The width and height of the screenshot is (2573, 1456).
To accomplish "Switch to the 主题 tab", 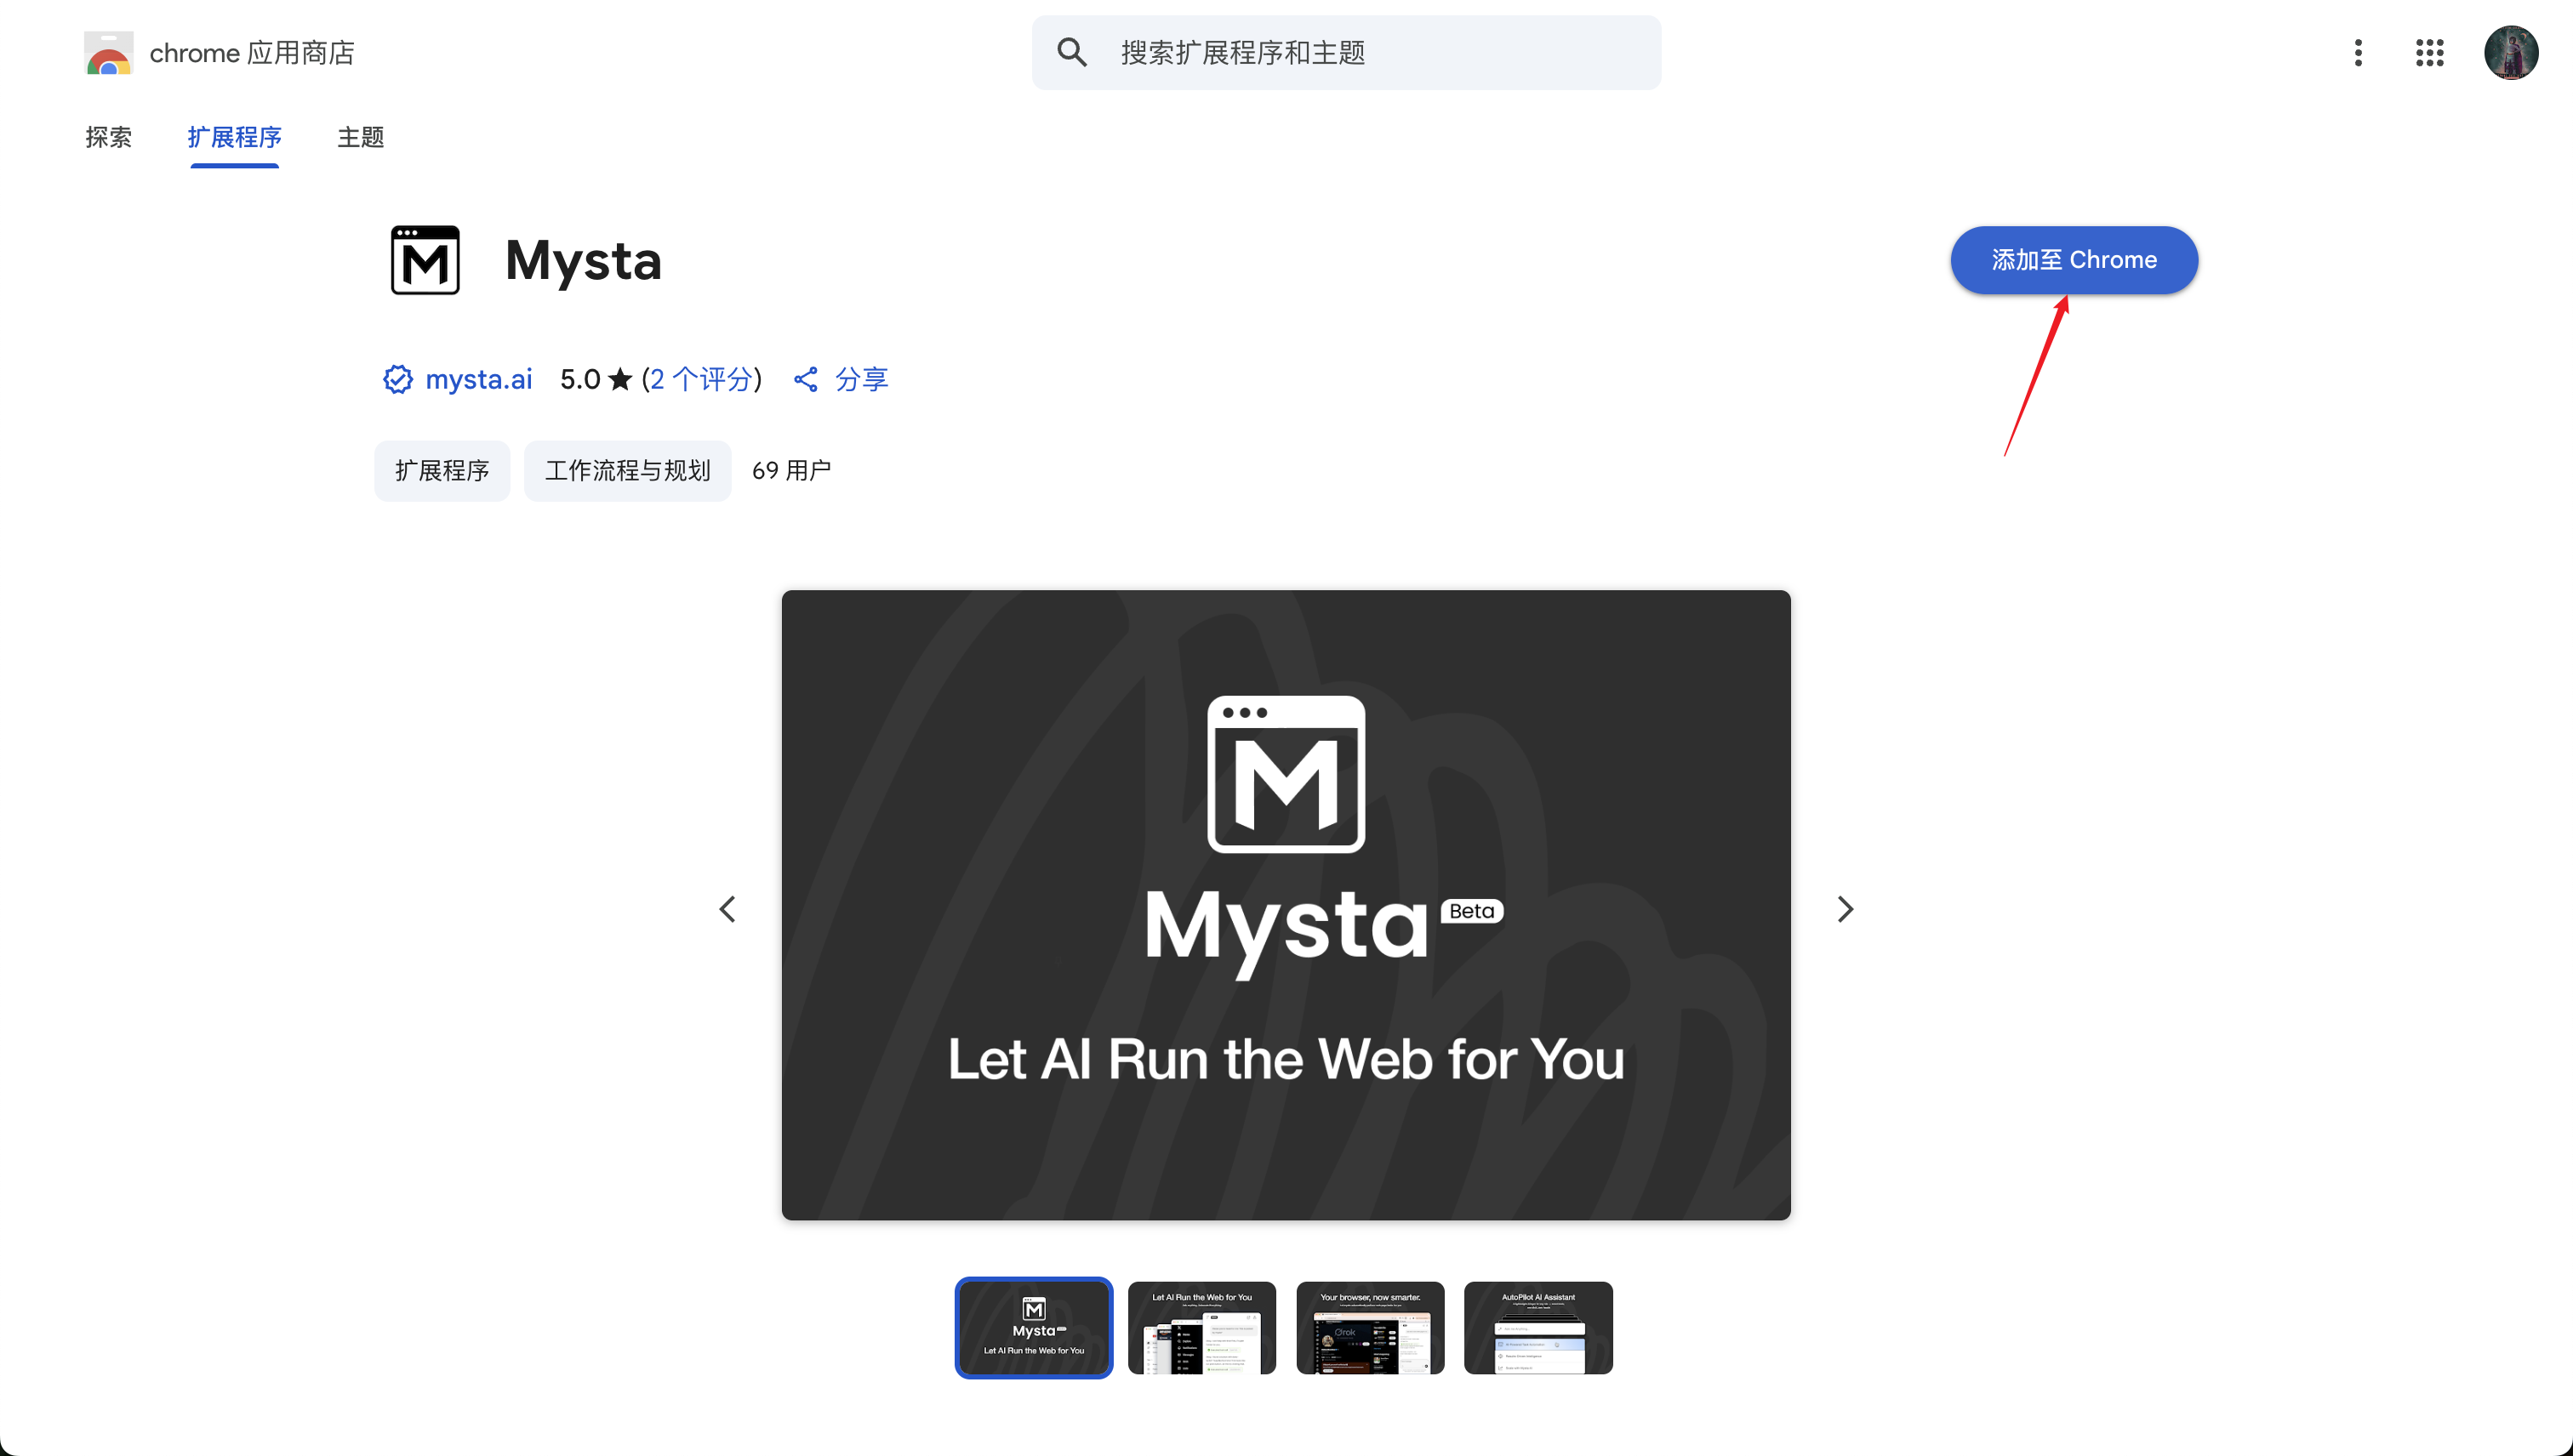I will click(x=360, y=137).
